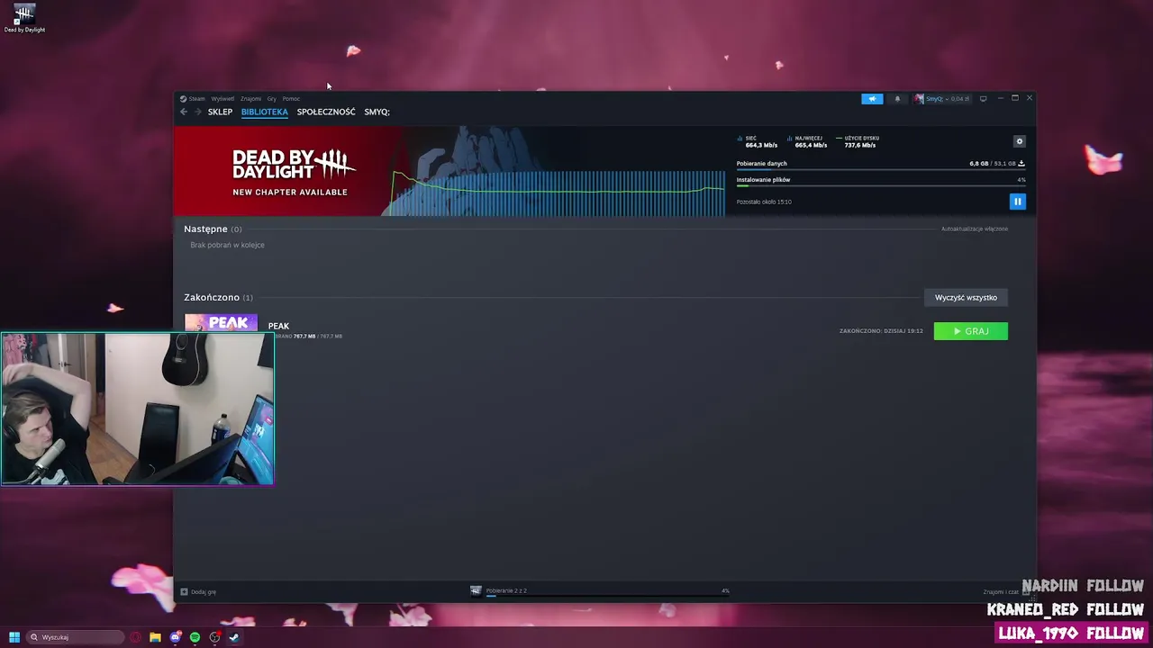
Task: Launch PEAK with the GRAJ button
Action: (x=971, y=331)
